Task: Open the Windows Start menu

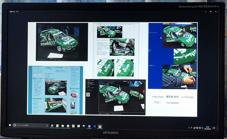Action: point(10,125)
